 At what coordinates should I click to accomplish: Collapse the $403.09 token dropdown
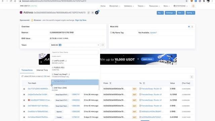coord(75,45)
